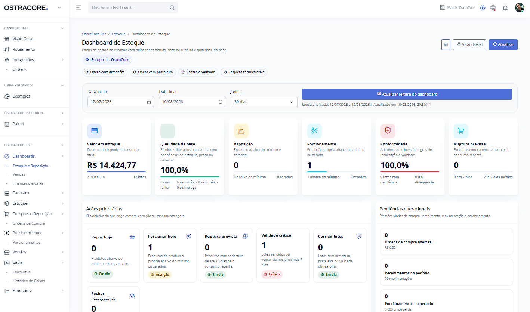Expand the Cadastro menu
The image size is (530, 312).
pyautogui.click(x=62, y=193)
